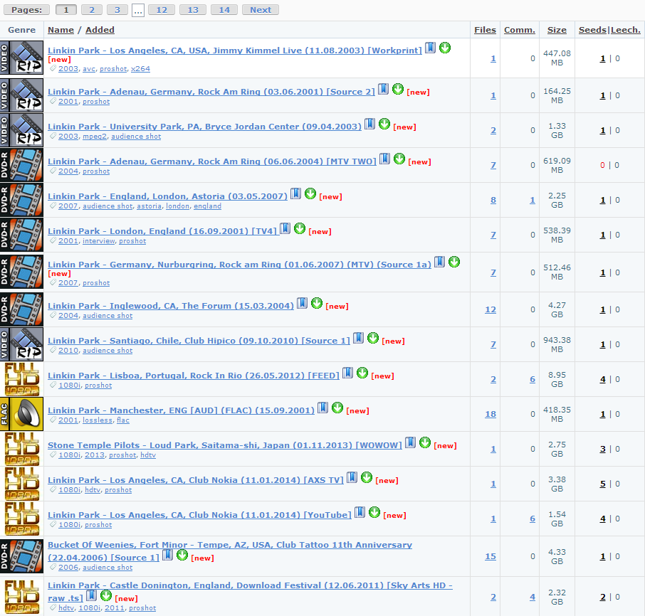This screenshot has height=616, width=645.
Task: Bookmark the Nurburgring 2007 Source 1a torrent
Action: coord(439,262)
